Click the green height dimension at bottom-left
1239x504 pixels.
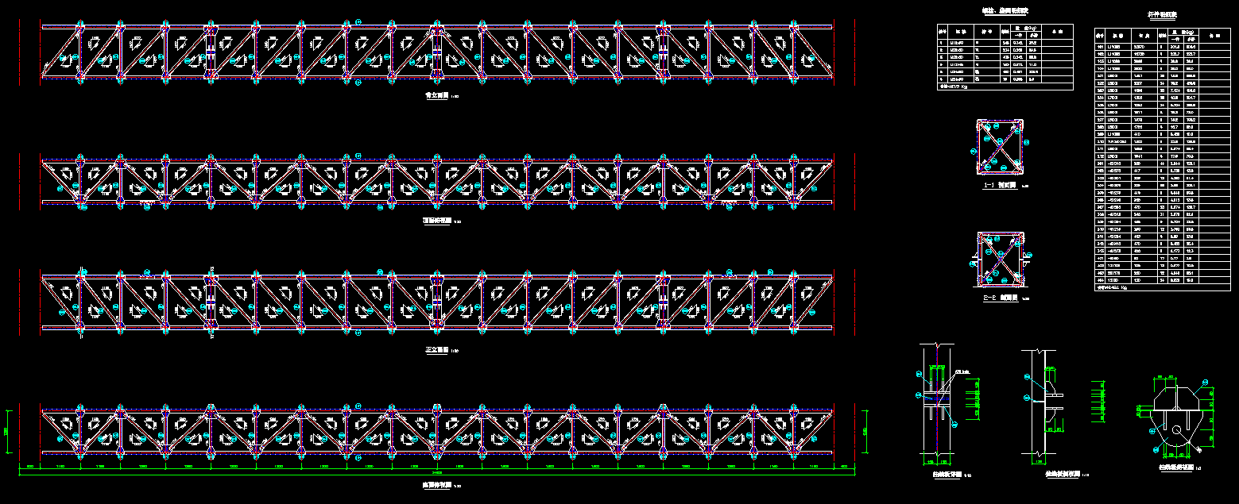coord(6,431)
